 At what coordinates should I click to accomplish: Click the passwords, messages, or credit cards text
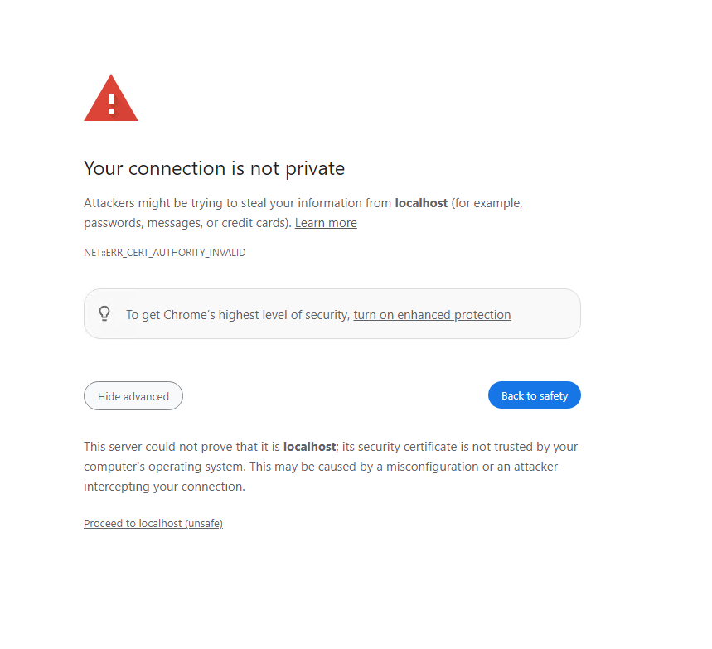[187, 223]
